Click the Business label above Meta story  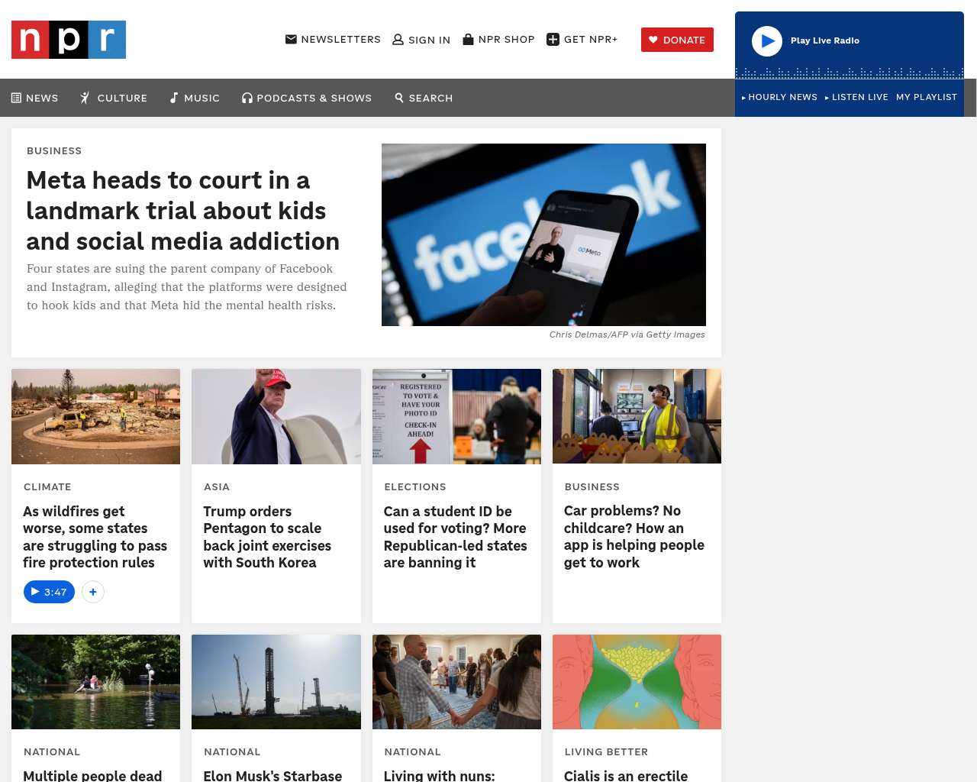(54, 150)
